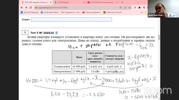Click the Ответ answer input field
Viewport: 179px width, 100px height.
point(72,19)
